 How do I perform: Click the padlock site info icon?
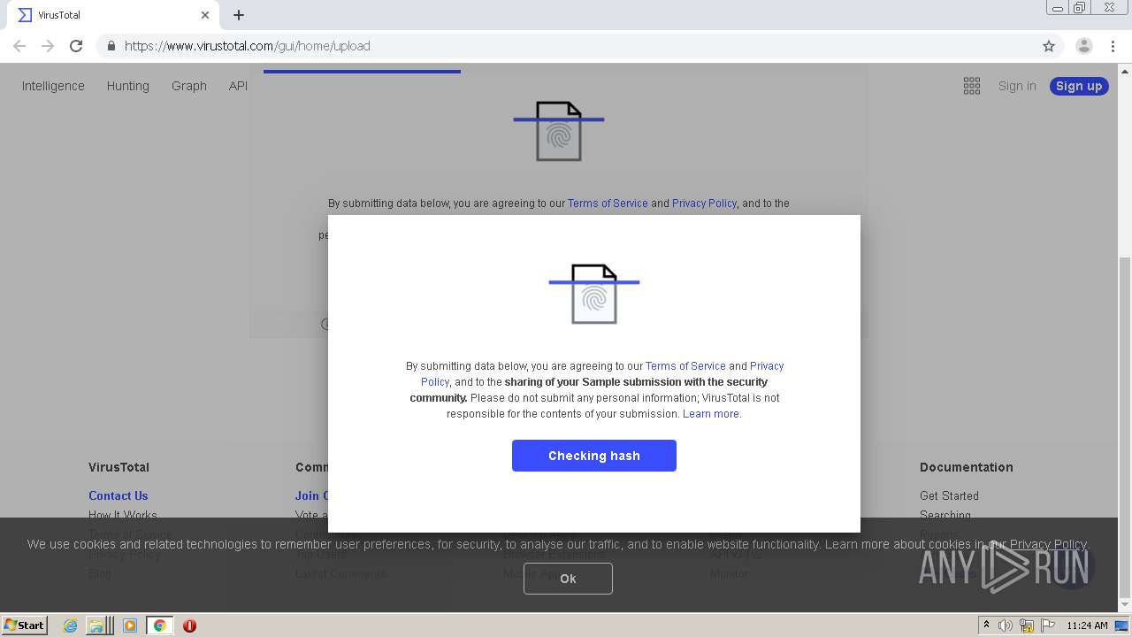(111, 46)
